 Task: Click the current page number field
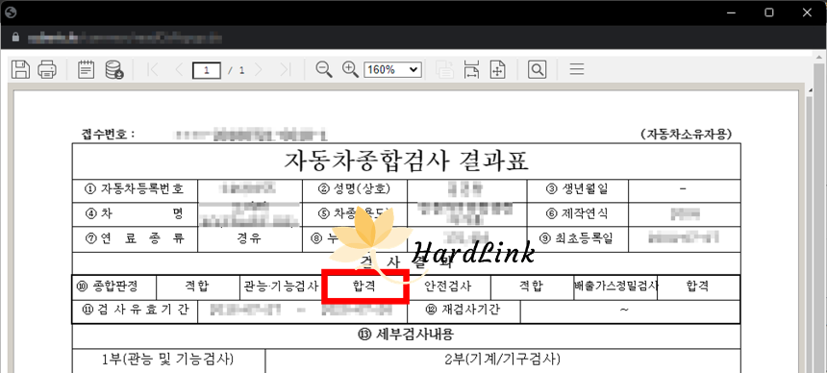(x=206, y=69)
